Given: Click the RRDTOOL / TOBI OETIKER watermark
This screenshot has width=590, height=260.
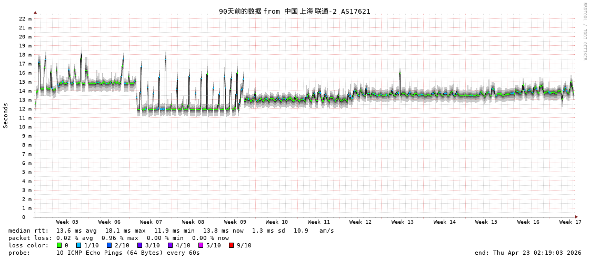Looking at the screenshot, I should [584, 32].
